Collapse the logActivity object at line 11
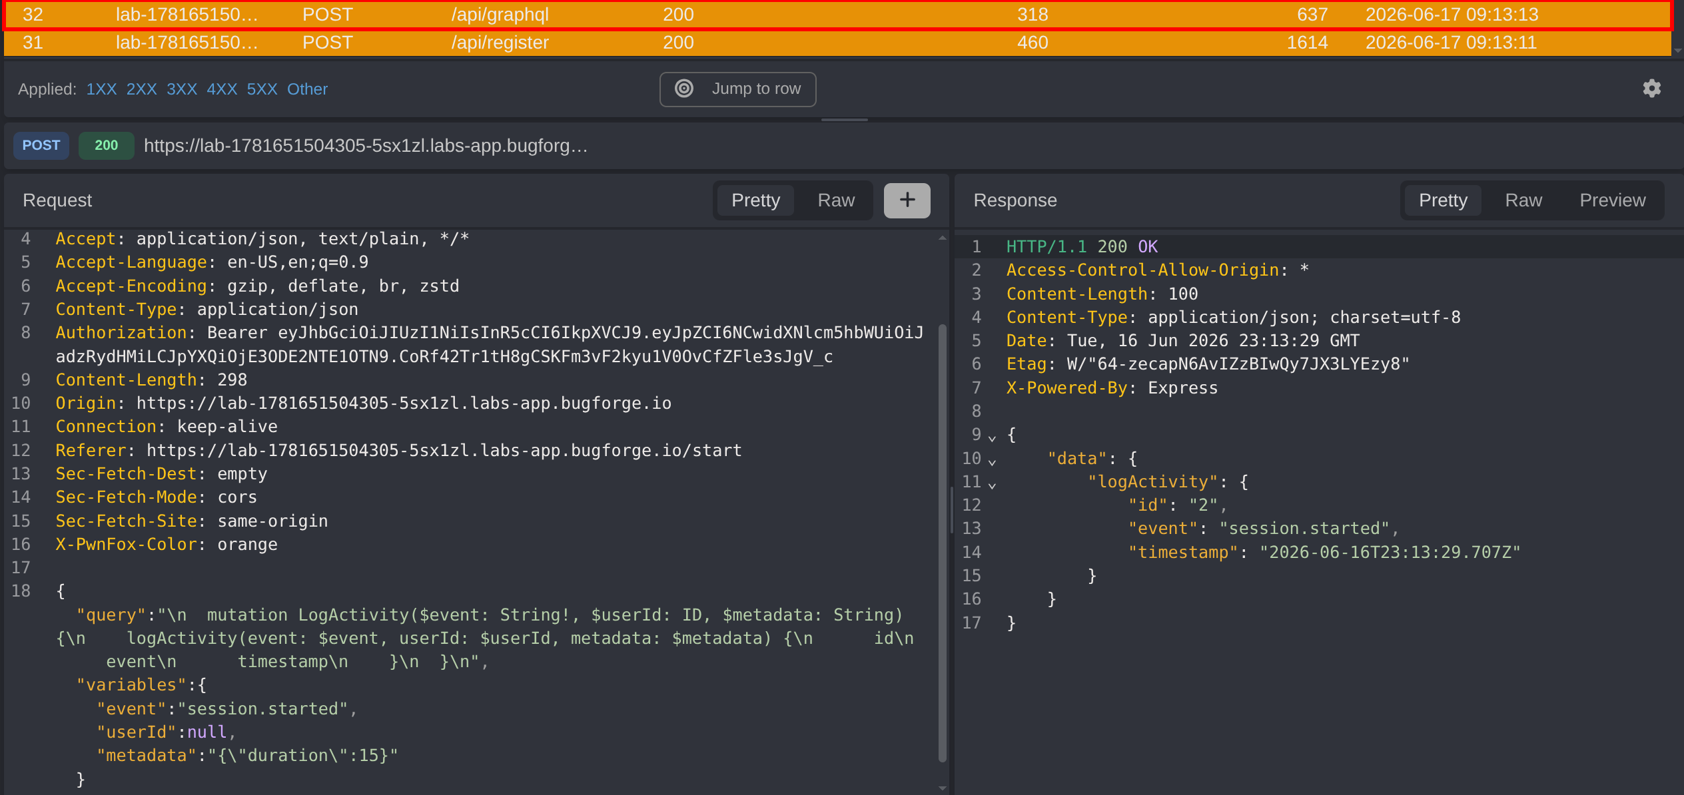The image size is (1684, 795). pos(992,485)
